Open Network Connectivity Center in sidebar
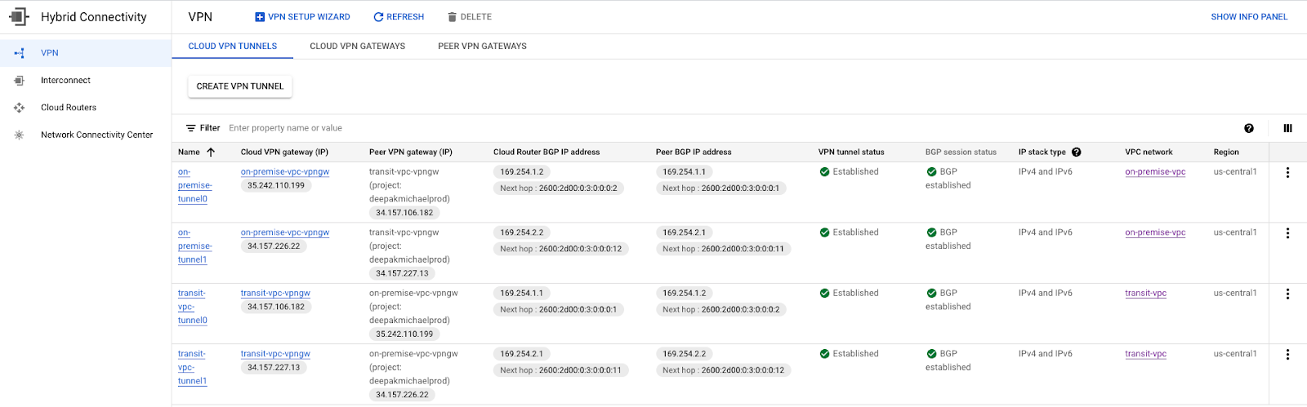 (96, 135)
